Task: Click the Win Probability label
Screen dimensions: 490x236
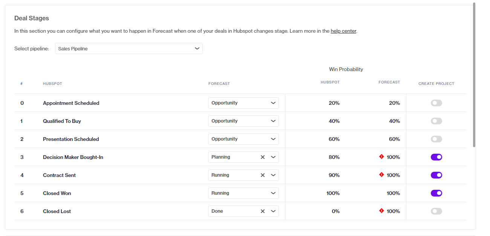Action: 346,69
